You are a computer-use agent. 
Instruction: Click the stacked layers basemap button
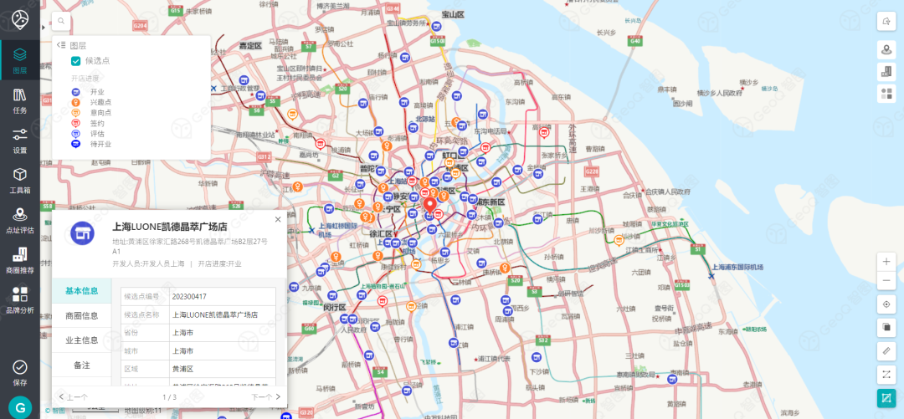[886, 327]
